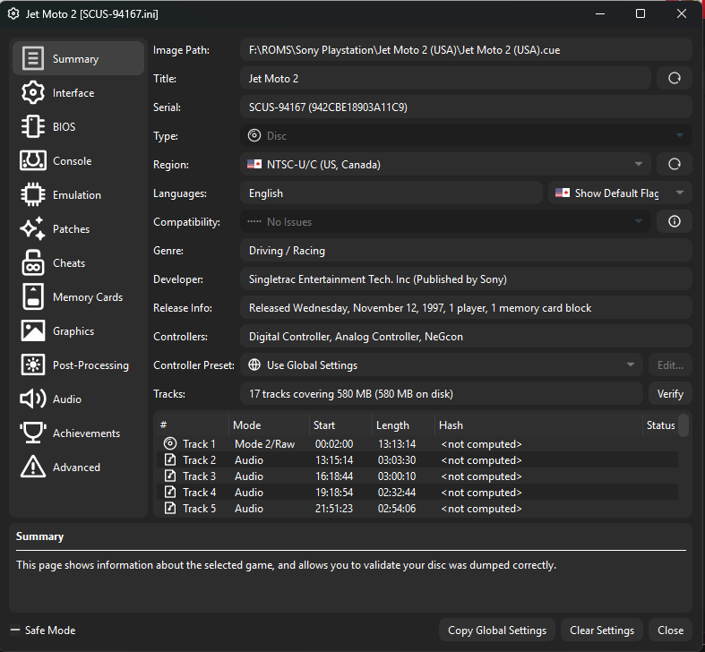
Task: Open the Achievements trophy icon
Action: 33,433
